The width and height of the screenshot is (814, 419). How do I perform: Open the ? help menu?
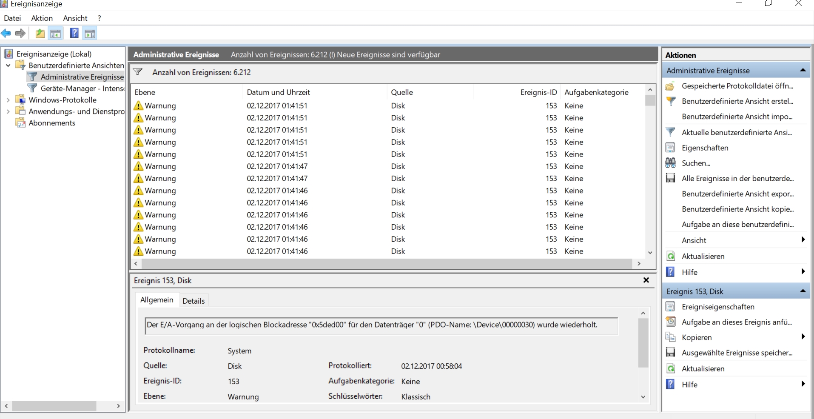pos(99,18)
